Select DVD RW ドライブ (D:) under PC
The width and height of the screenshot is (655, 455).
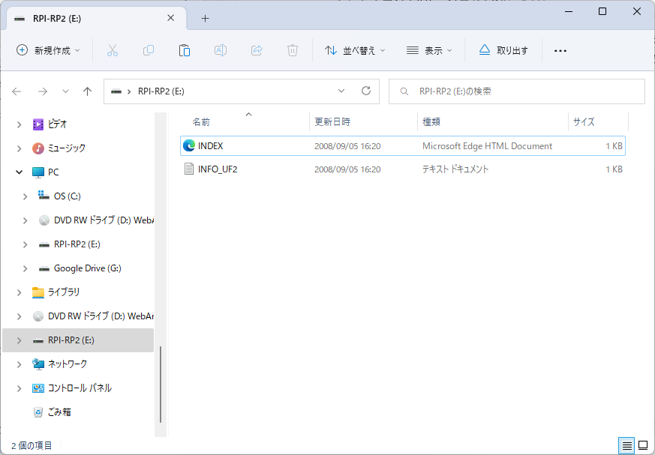(104, 220)
